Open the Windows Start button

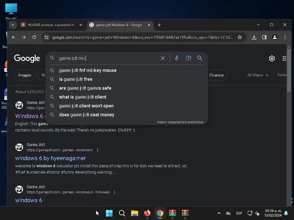109,213
